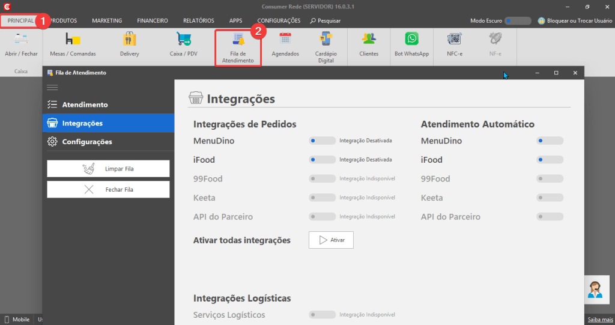Toggle MenuDino Atendimento Automático

click(x=550, y=141)
